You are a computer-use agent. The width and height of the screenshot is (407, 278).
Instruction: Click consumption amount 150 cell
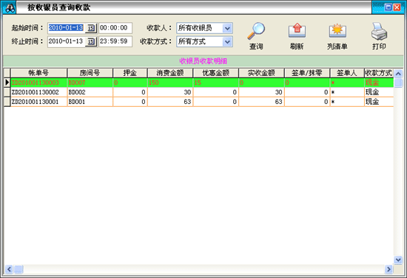click(x=170, y=83)
